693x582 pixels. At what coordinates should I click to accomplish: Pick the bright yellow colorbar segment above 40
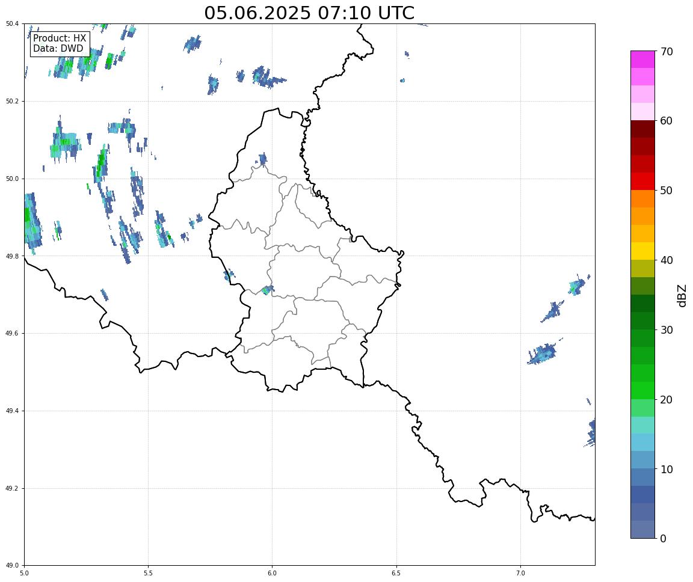coord(642,251)
